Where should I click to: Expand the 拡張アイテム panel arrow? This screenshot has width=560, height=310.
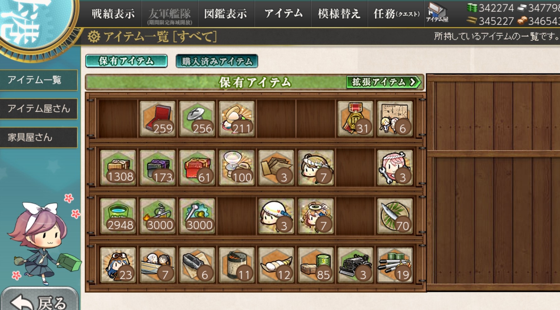point(384,82)
